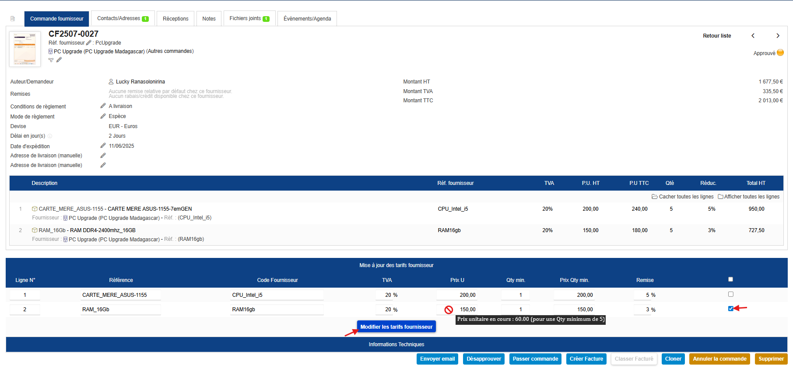Screen dimensions: 793x386
Task: Open the order document preview thumbnail
Action: 25,49
